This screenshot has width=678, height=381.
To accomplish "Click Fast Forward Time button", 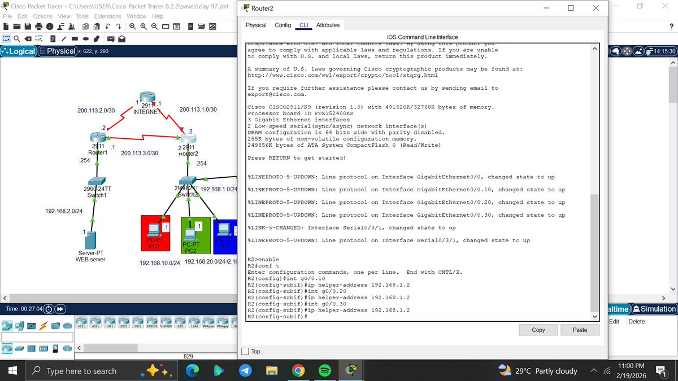I will click(60, 309).
